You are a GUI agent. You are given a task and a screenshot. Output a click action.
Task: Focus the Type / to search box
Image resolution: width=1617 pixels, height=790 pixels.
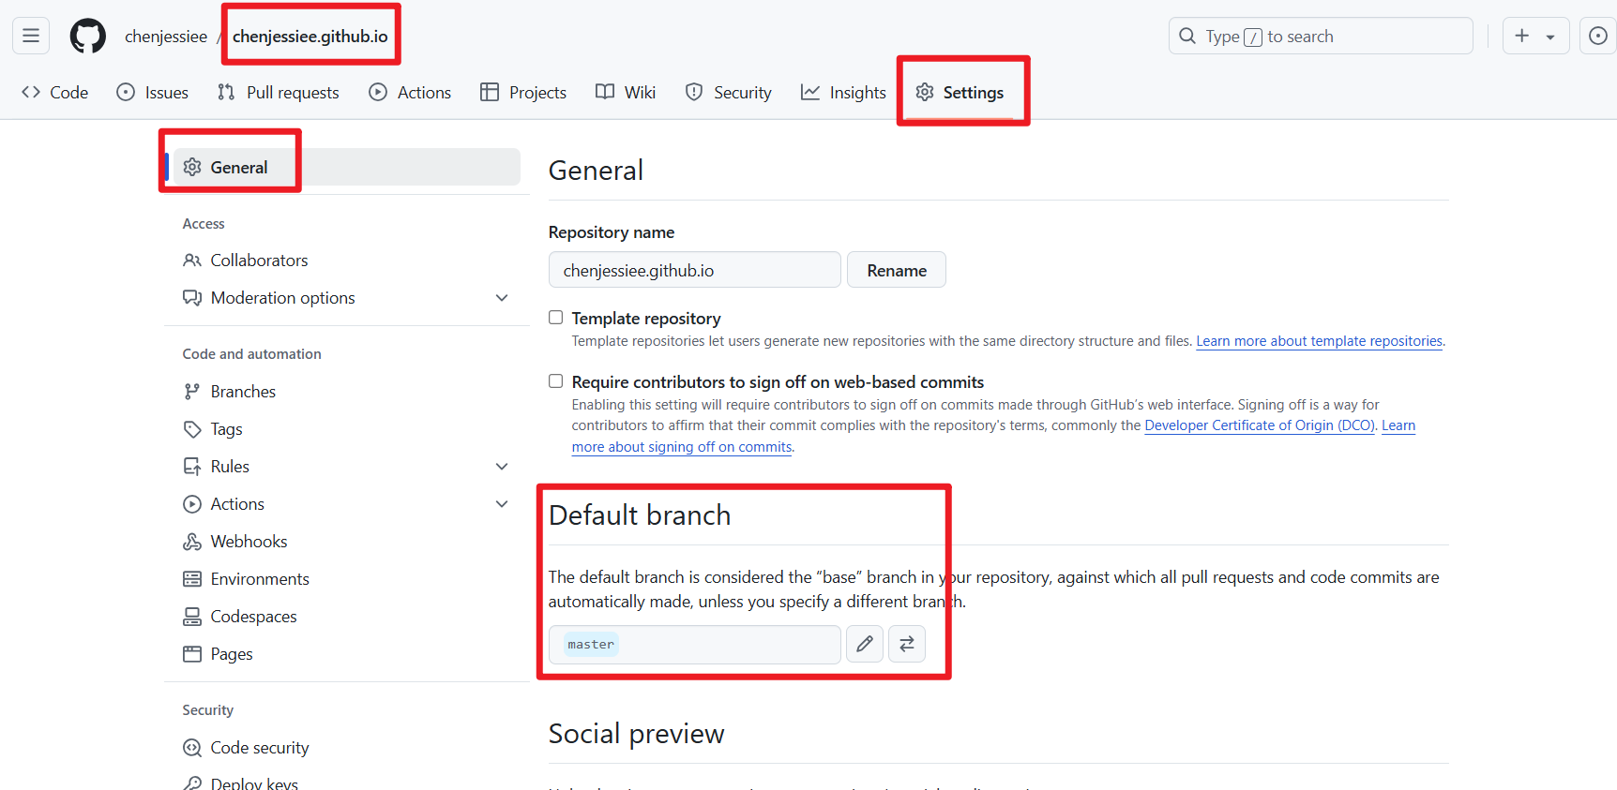click(1321, 36)
